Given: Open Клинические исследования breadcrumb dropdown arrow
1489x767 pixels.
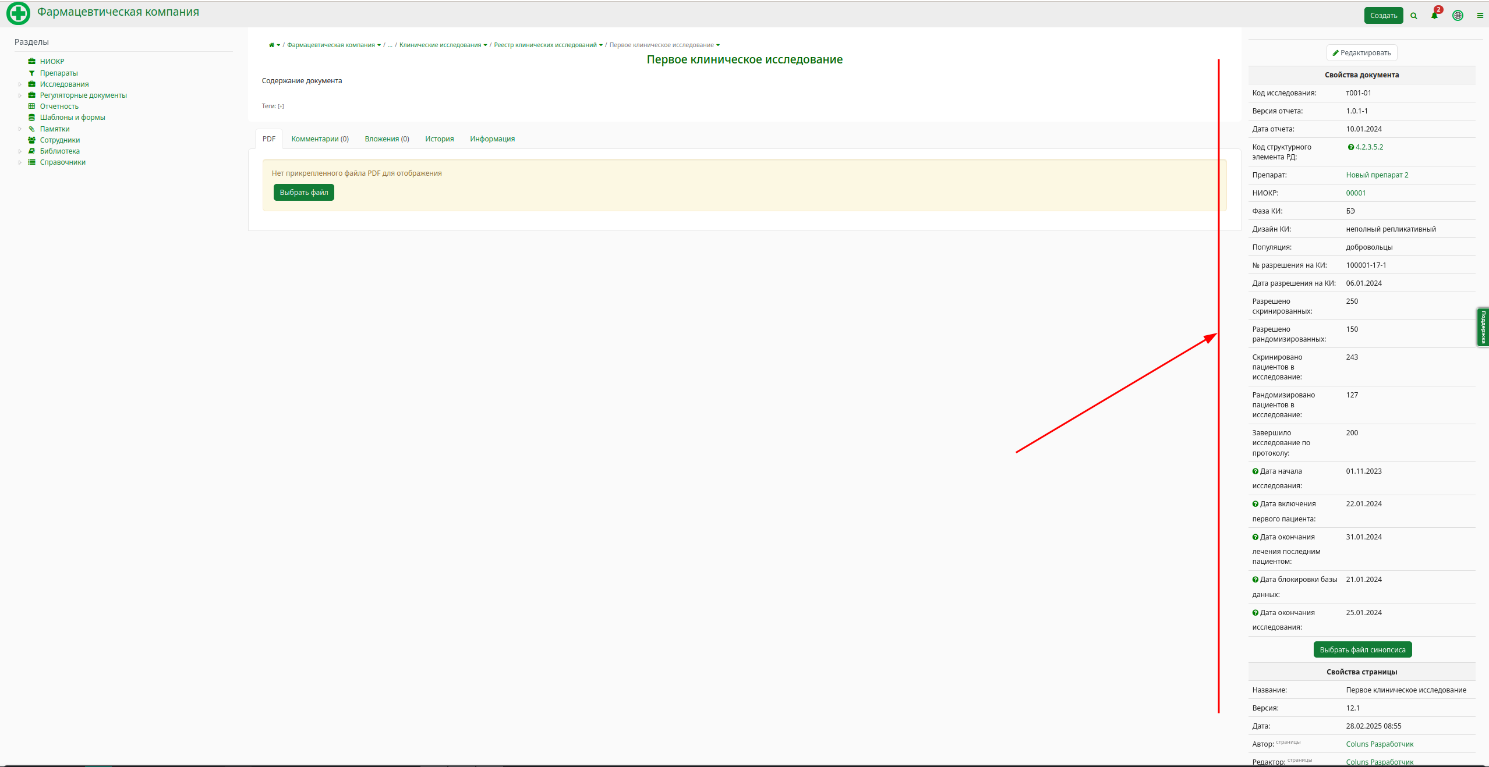Looking at the screenshot, I should pyautogui.click(x=485, y=45).
